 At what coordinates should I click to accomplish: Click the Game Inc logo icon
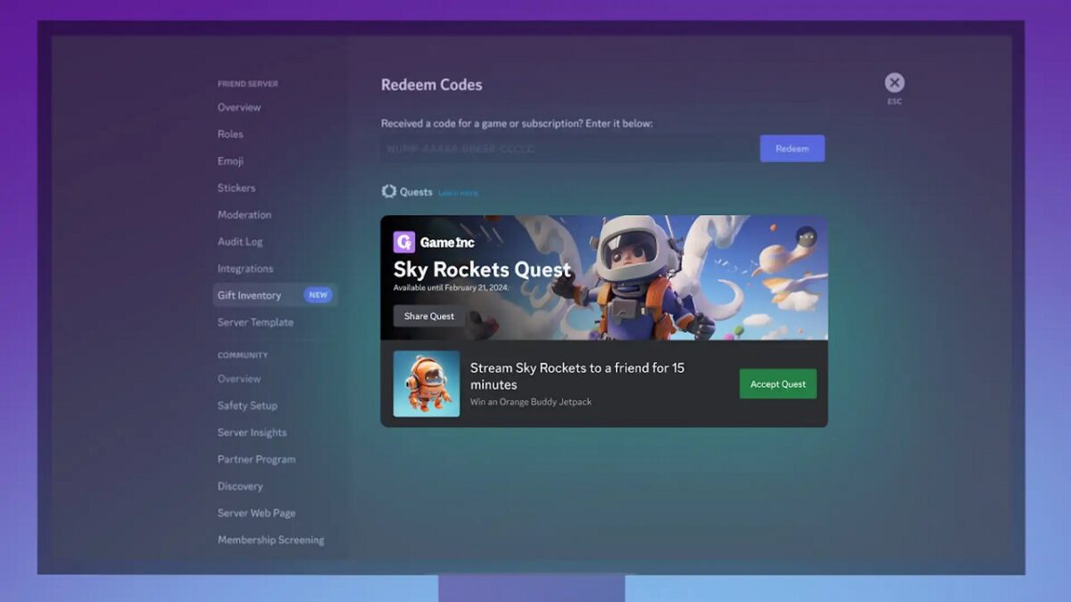[x=403, y=242]
